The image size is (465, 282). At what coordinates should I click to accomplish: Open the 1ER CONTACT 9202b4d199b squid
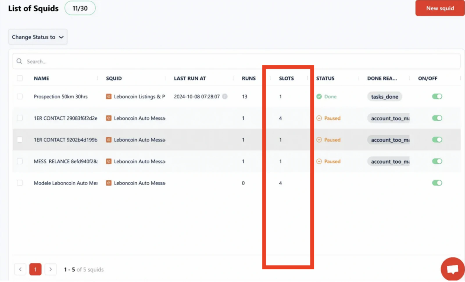point(66,140)
